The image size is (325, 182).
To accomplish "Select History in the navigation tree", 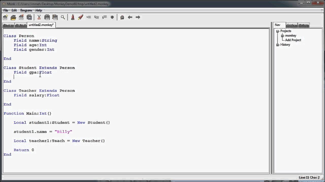I will pyautogui.click(x=285, y=44).
